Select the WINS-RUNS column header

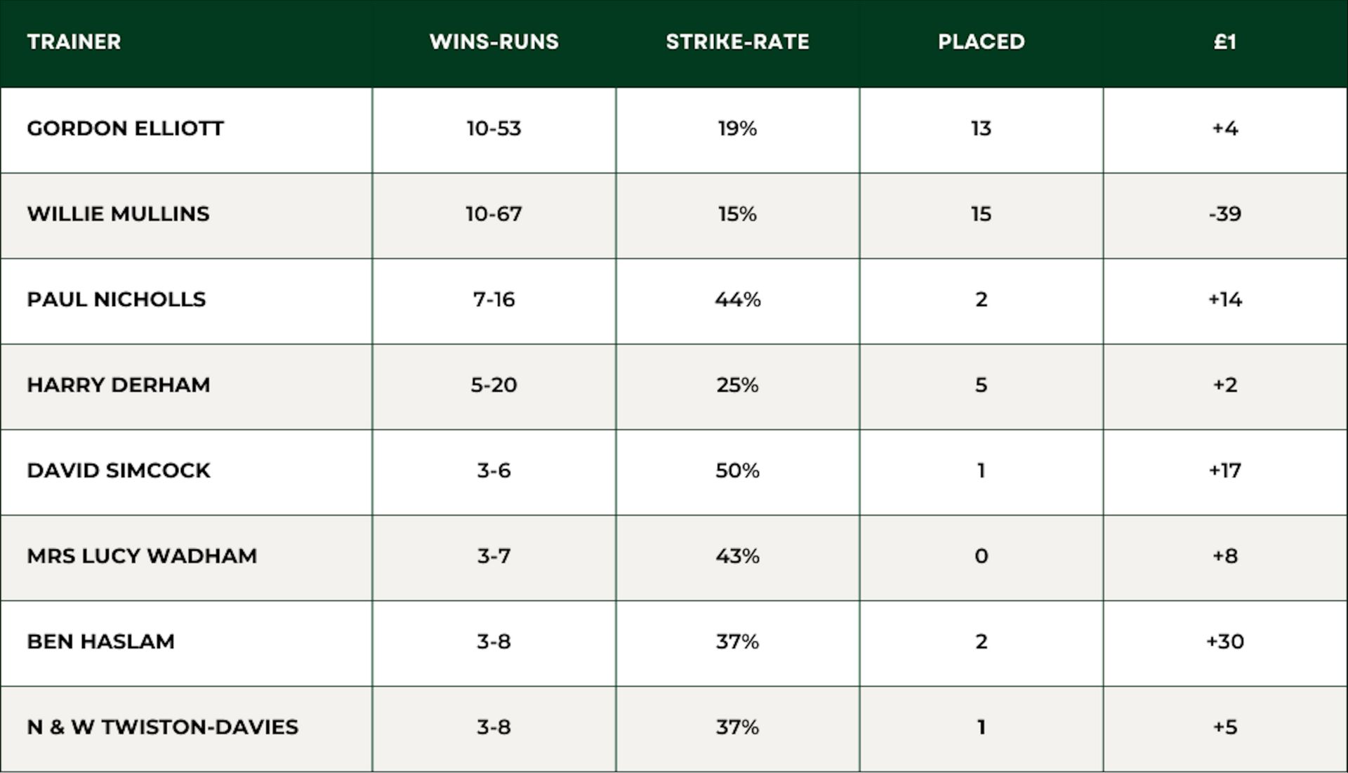(494, 42)
